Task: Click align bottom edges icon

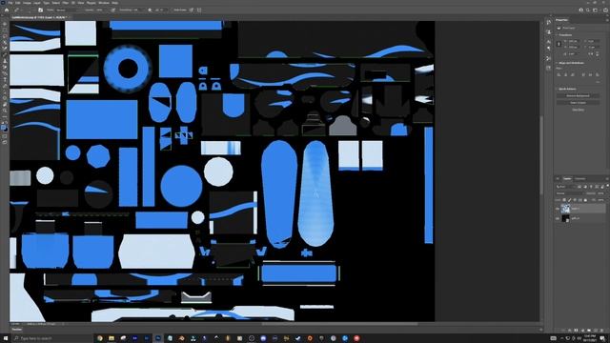Action: pos(598,74)
